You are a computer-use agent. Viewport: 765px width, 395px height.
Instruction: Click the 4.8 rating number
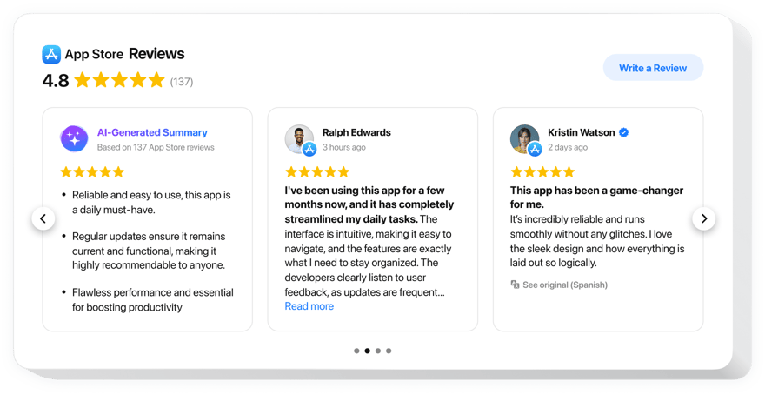click(56, 81)
